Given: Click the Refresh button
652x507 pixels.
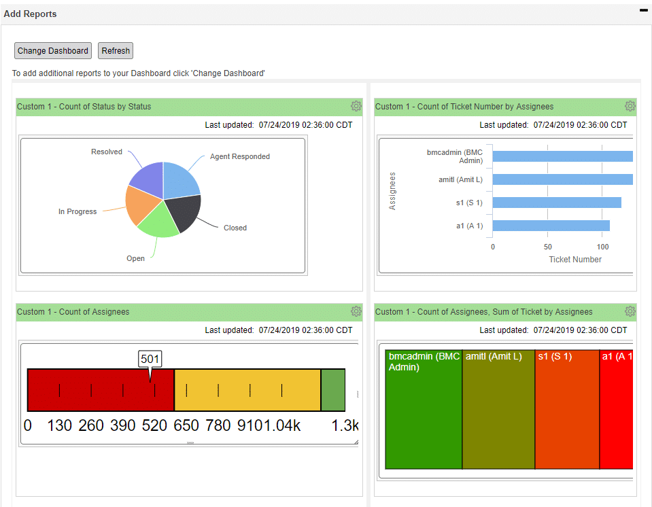Looking at the screenshot, I should pyautogui.click(x=116, y=51).
